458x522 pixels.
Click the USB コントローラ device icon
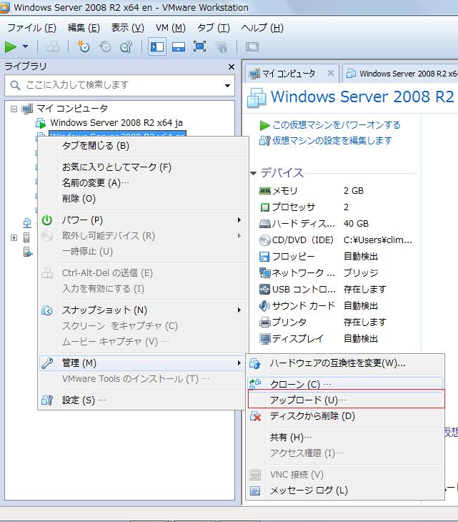click(265, 290)
